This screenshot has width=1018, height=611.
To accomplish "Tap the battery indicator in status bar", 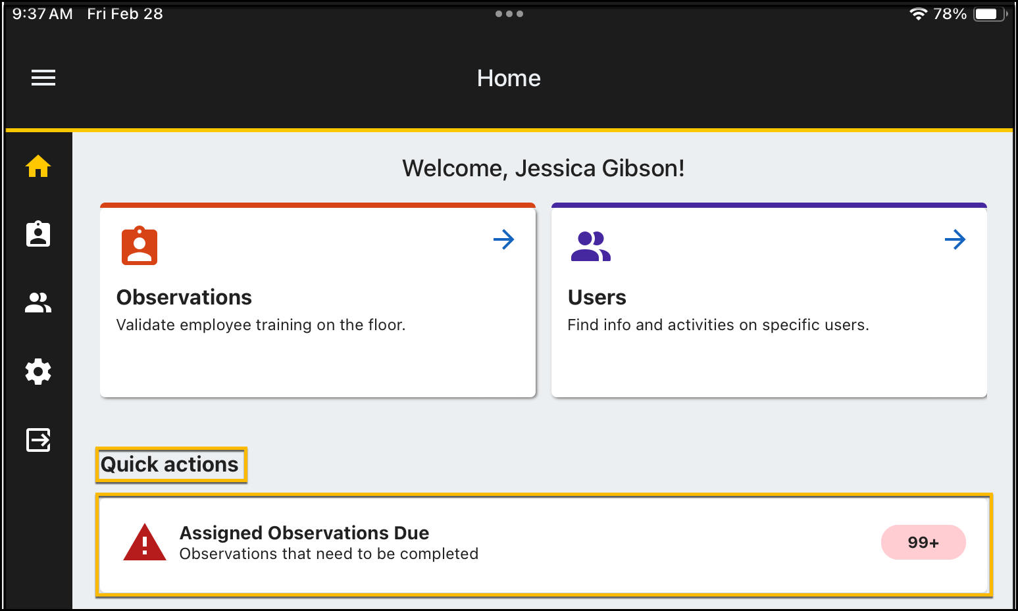I will tap(988, 14).
